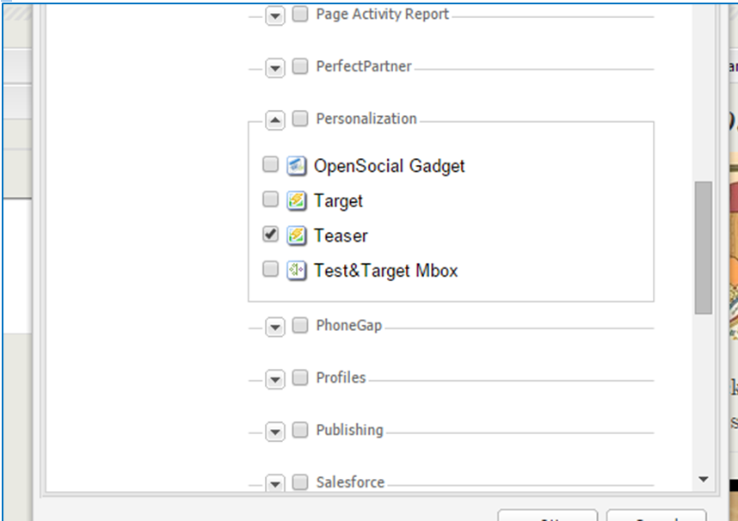Uncheck the Teaser component checkbox
This screenshot has width=738, height=521.
(270, 234)
